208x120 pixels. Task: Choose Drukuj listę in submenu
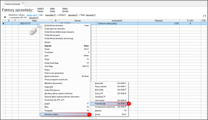109,90
